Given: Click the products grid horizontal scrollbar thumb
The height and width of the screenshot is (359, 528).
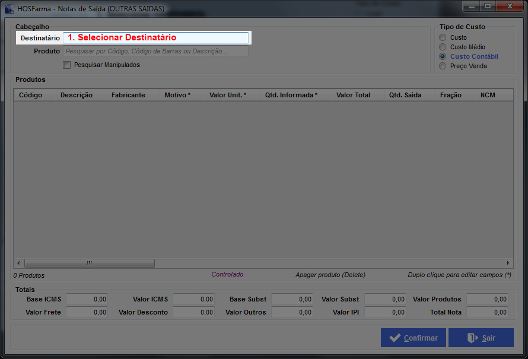Looking at the screenshot, I should (89, 263).
